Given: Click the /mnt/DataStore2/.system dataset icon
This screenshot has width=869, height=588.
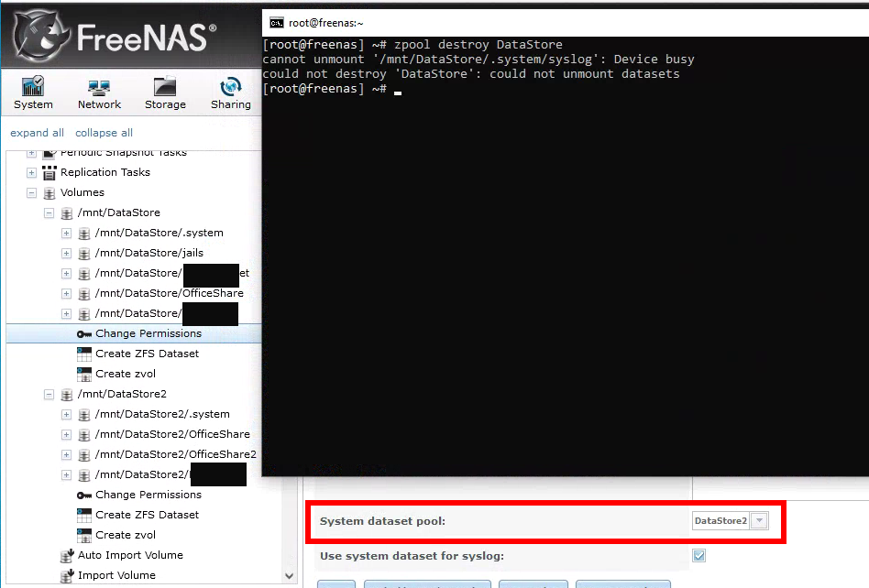Looking at the screenshot, I should (84, 415).
